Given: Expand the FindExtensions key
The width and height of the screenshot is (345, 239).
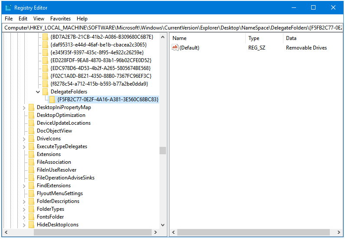Looking at the screenshot, I should coord(24,186).
